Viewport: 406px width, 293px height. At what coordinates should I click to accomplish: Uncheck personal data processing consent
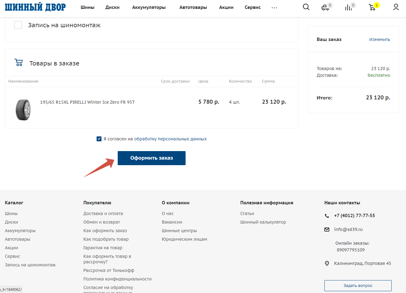(99, 139)
